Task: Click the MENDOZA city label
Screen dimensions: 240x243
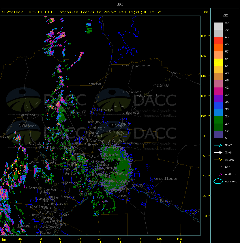Action: (70, 147)
